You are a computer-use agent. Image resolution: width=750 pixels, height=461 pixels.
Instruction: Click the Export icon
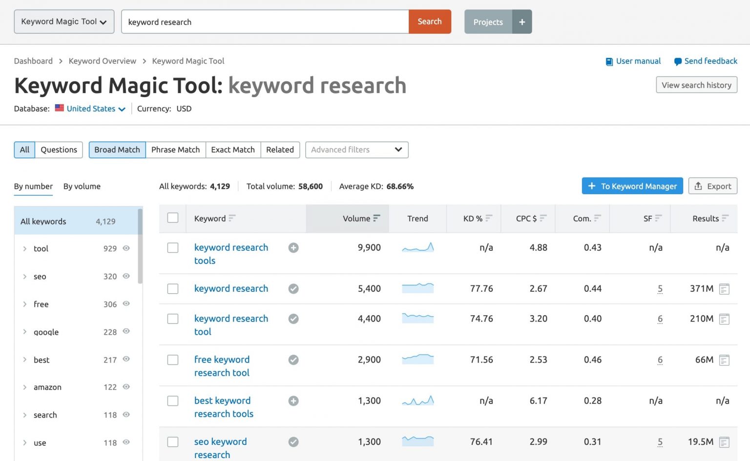[699, 186]
